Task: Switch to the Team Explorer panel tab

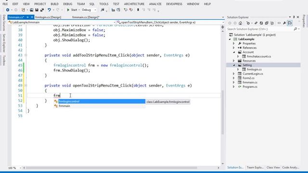Action: tap(255, 168)
